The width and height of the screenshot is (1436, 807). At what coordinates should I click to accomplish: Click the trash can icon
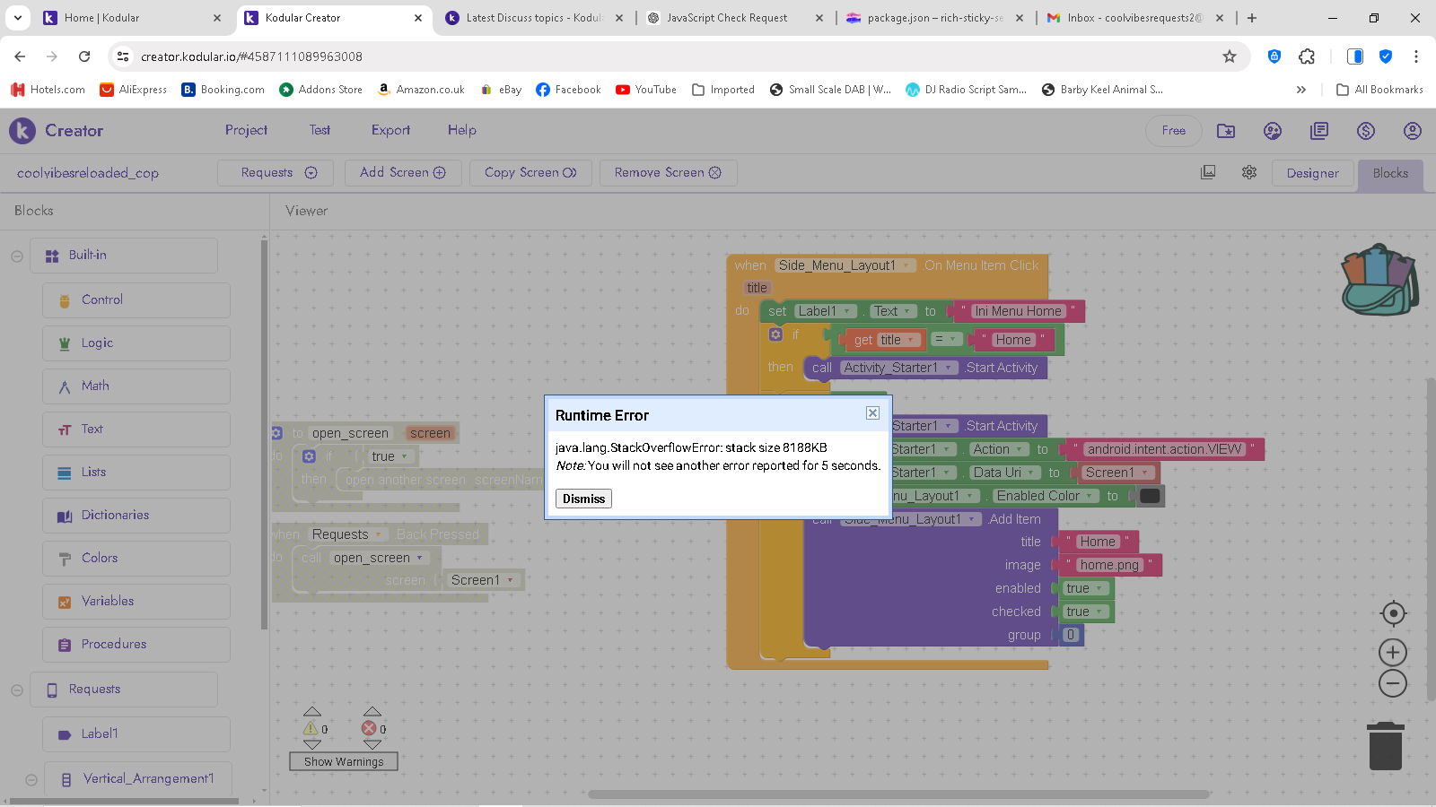point(1385,746)
